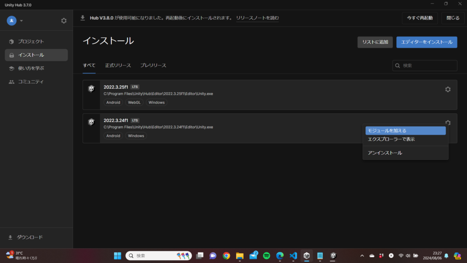Show hidden system tray icons
Screen dimensions: 467x263
(x=362, y=256)
